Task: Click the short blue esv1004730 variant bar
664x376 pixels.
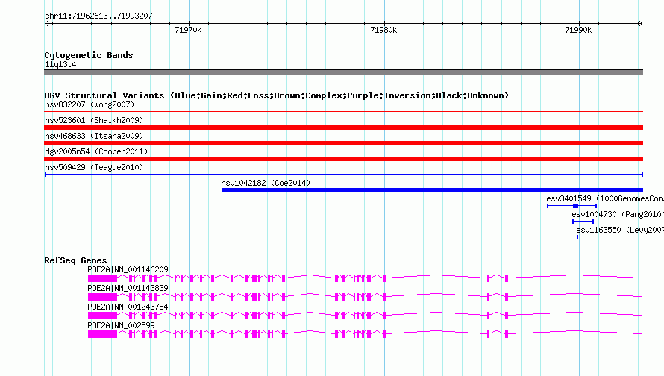Action: [x=583, y=222]
